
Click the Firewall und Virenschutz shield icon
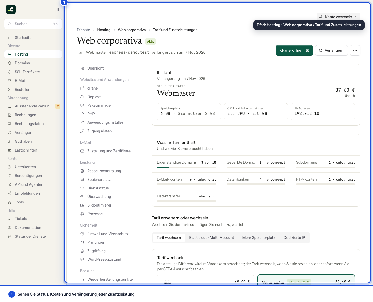82,234
